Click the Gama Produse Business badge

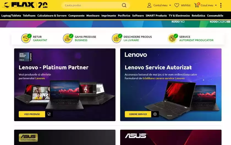(x=80, y=38)
